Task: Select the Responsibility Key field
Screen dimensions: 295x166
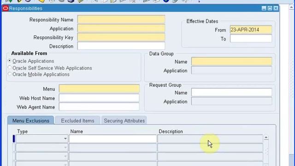Action: (121, 37)
